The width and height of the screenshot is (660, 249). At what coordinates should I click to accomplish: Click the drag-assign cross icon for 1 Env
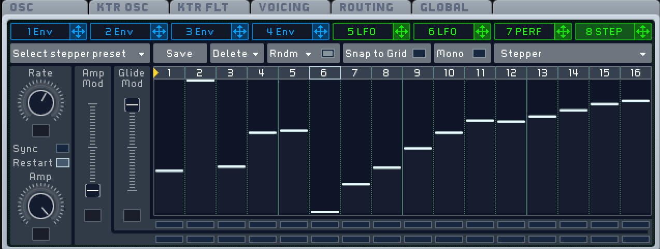pyautogui.click(x=78, y=32)
